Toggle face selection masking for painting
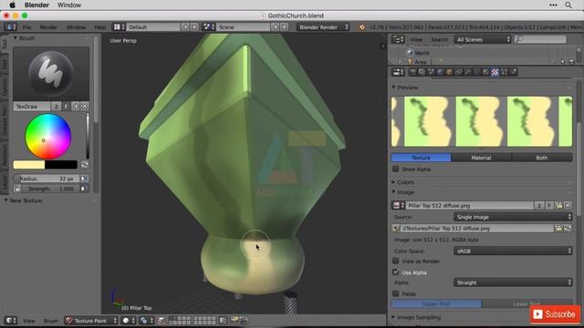584x328 pixels. coord(162,321)
